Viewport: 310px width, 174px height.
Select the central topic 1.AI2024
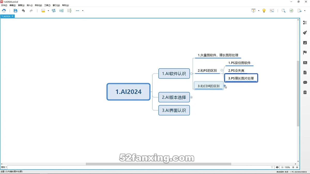[128, 92]
